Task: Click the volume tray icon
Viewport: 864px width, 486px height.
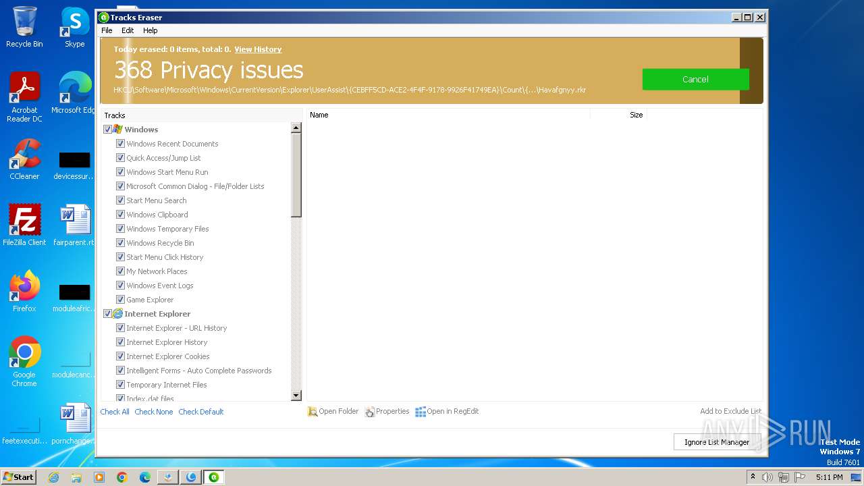Action: click(x=767, y=477)
